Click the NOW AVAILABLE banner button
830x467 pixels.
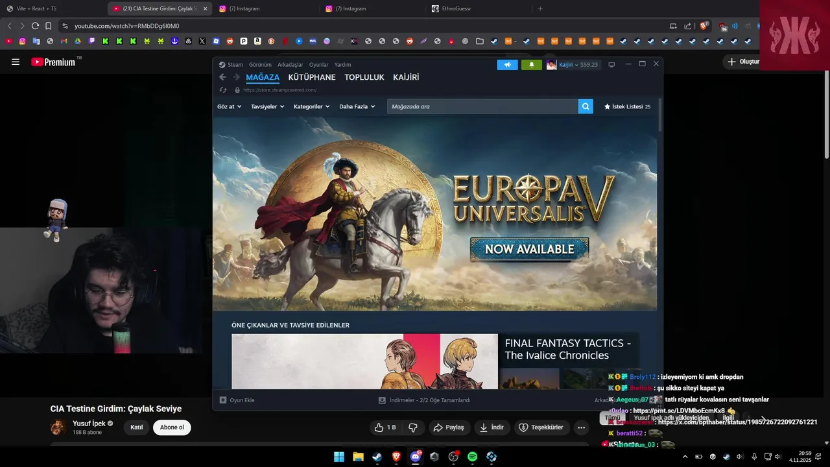[529, 249]
